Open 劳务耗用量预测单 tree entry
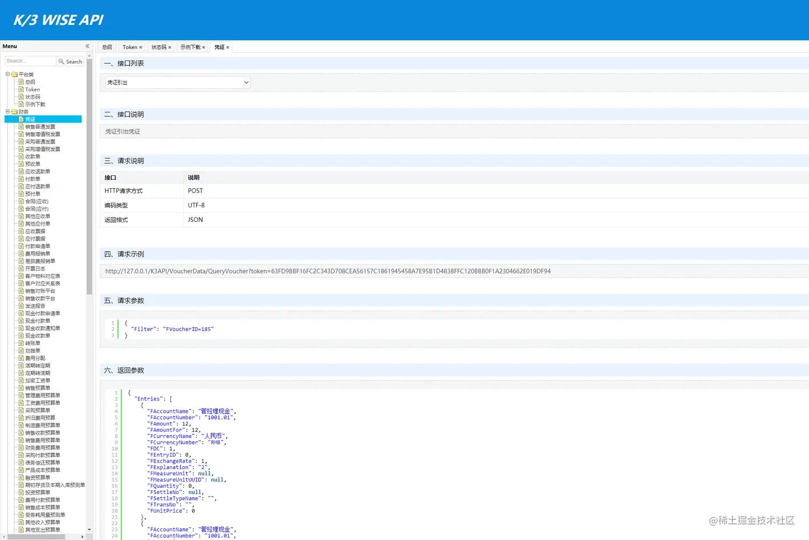The width and height of the screenshot is (809, 540). [x=45, y=515]
